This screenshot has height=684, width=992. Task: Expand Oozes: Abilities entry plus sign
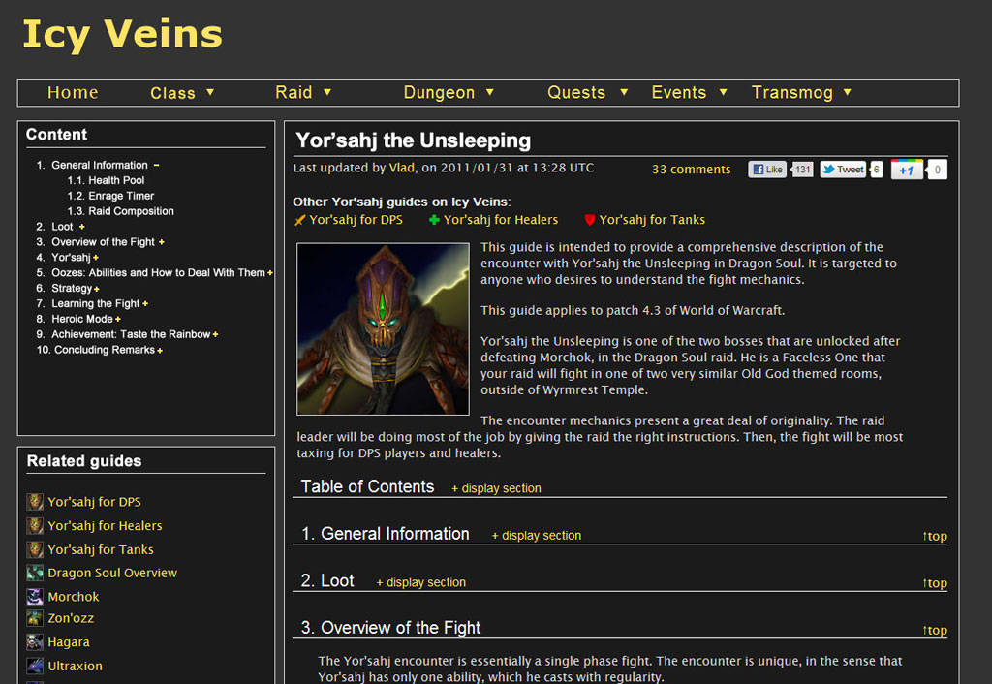[270, 273]
